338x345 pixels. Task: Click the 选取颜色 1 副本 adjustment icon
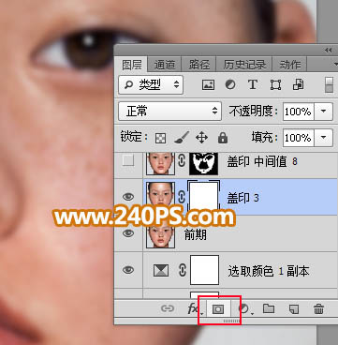[161, 270]
